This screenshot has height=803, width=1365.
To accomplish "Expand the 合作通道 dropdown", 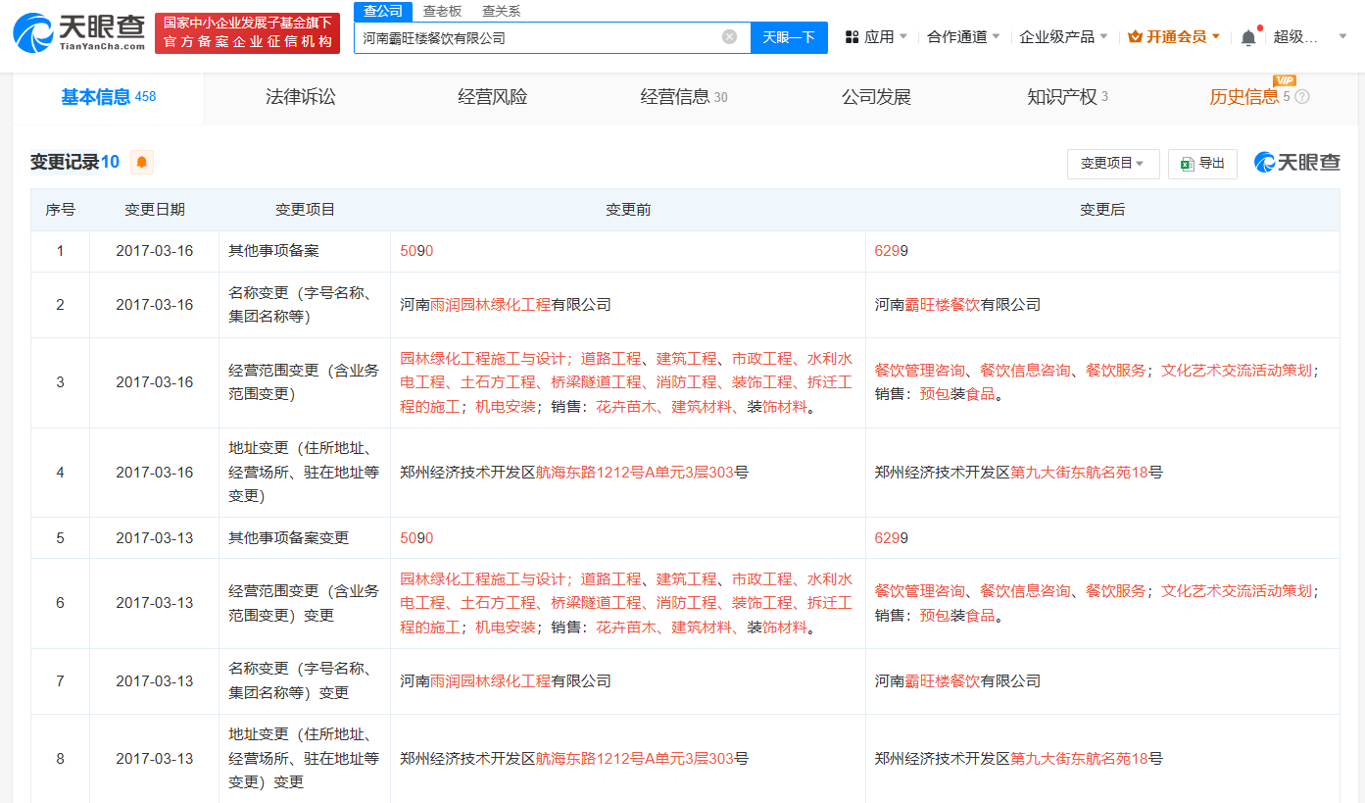I will click(963, 37).
